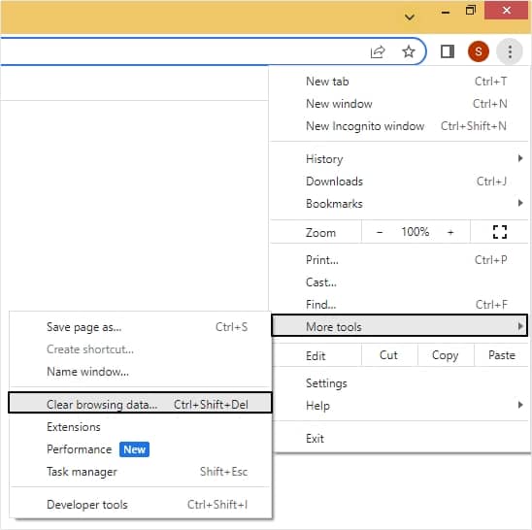
Task: Click the 100% zoom level value
Action: pyautogui.click(x=415, y=232)
